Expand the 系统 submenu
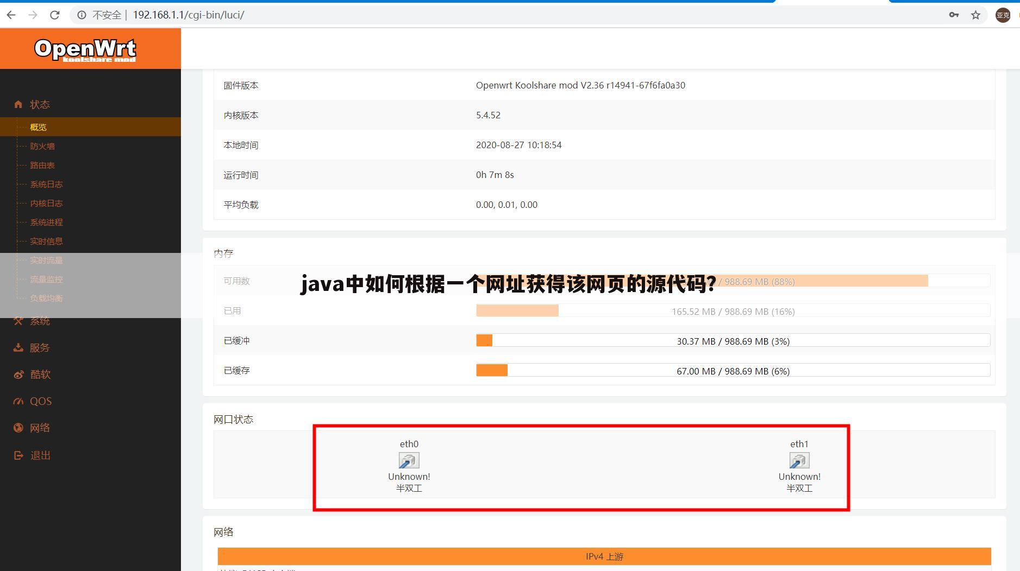 39,321
